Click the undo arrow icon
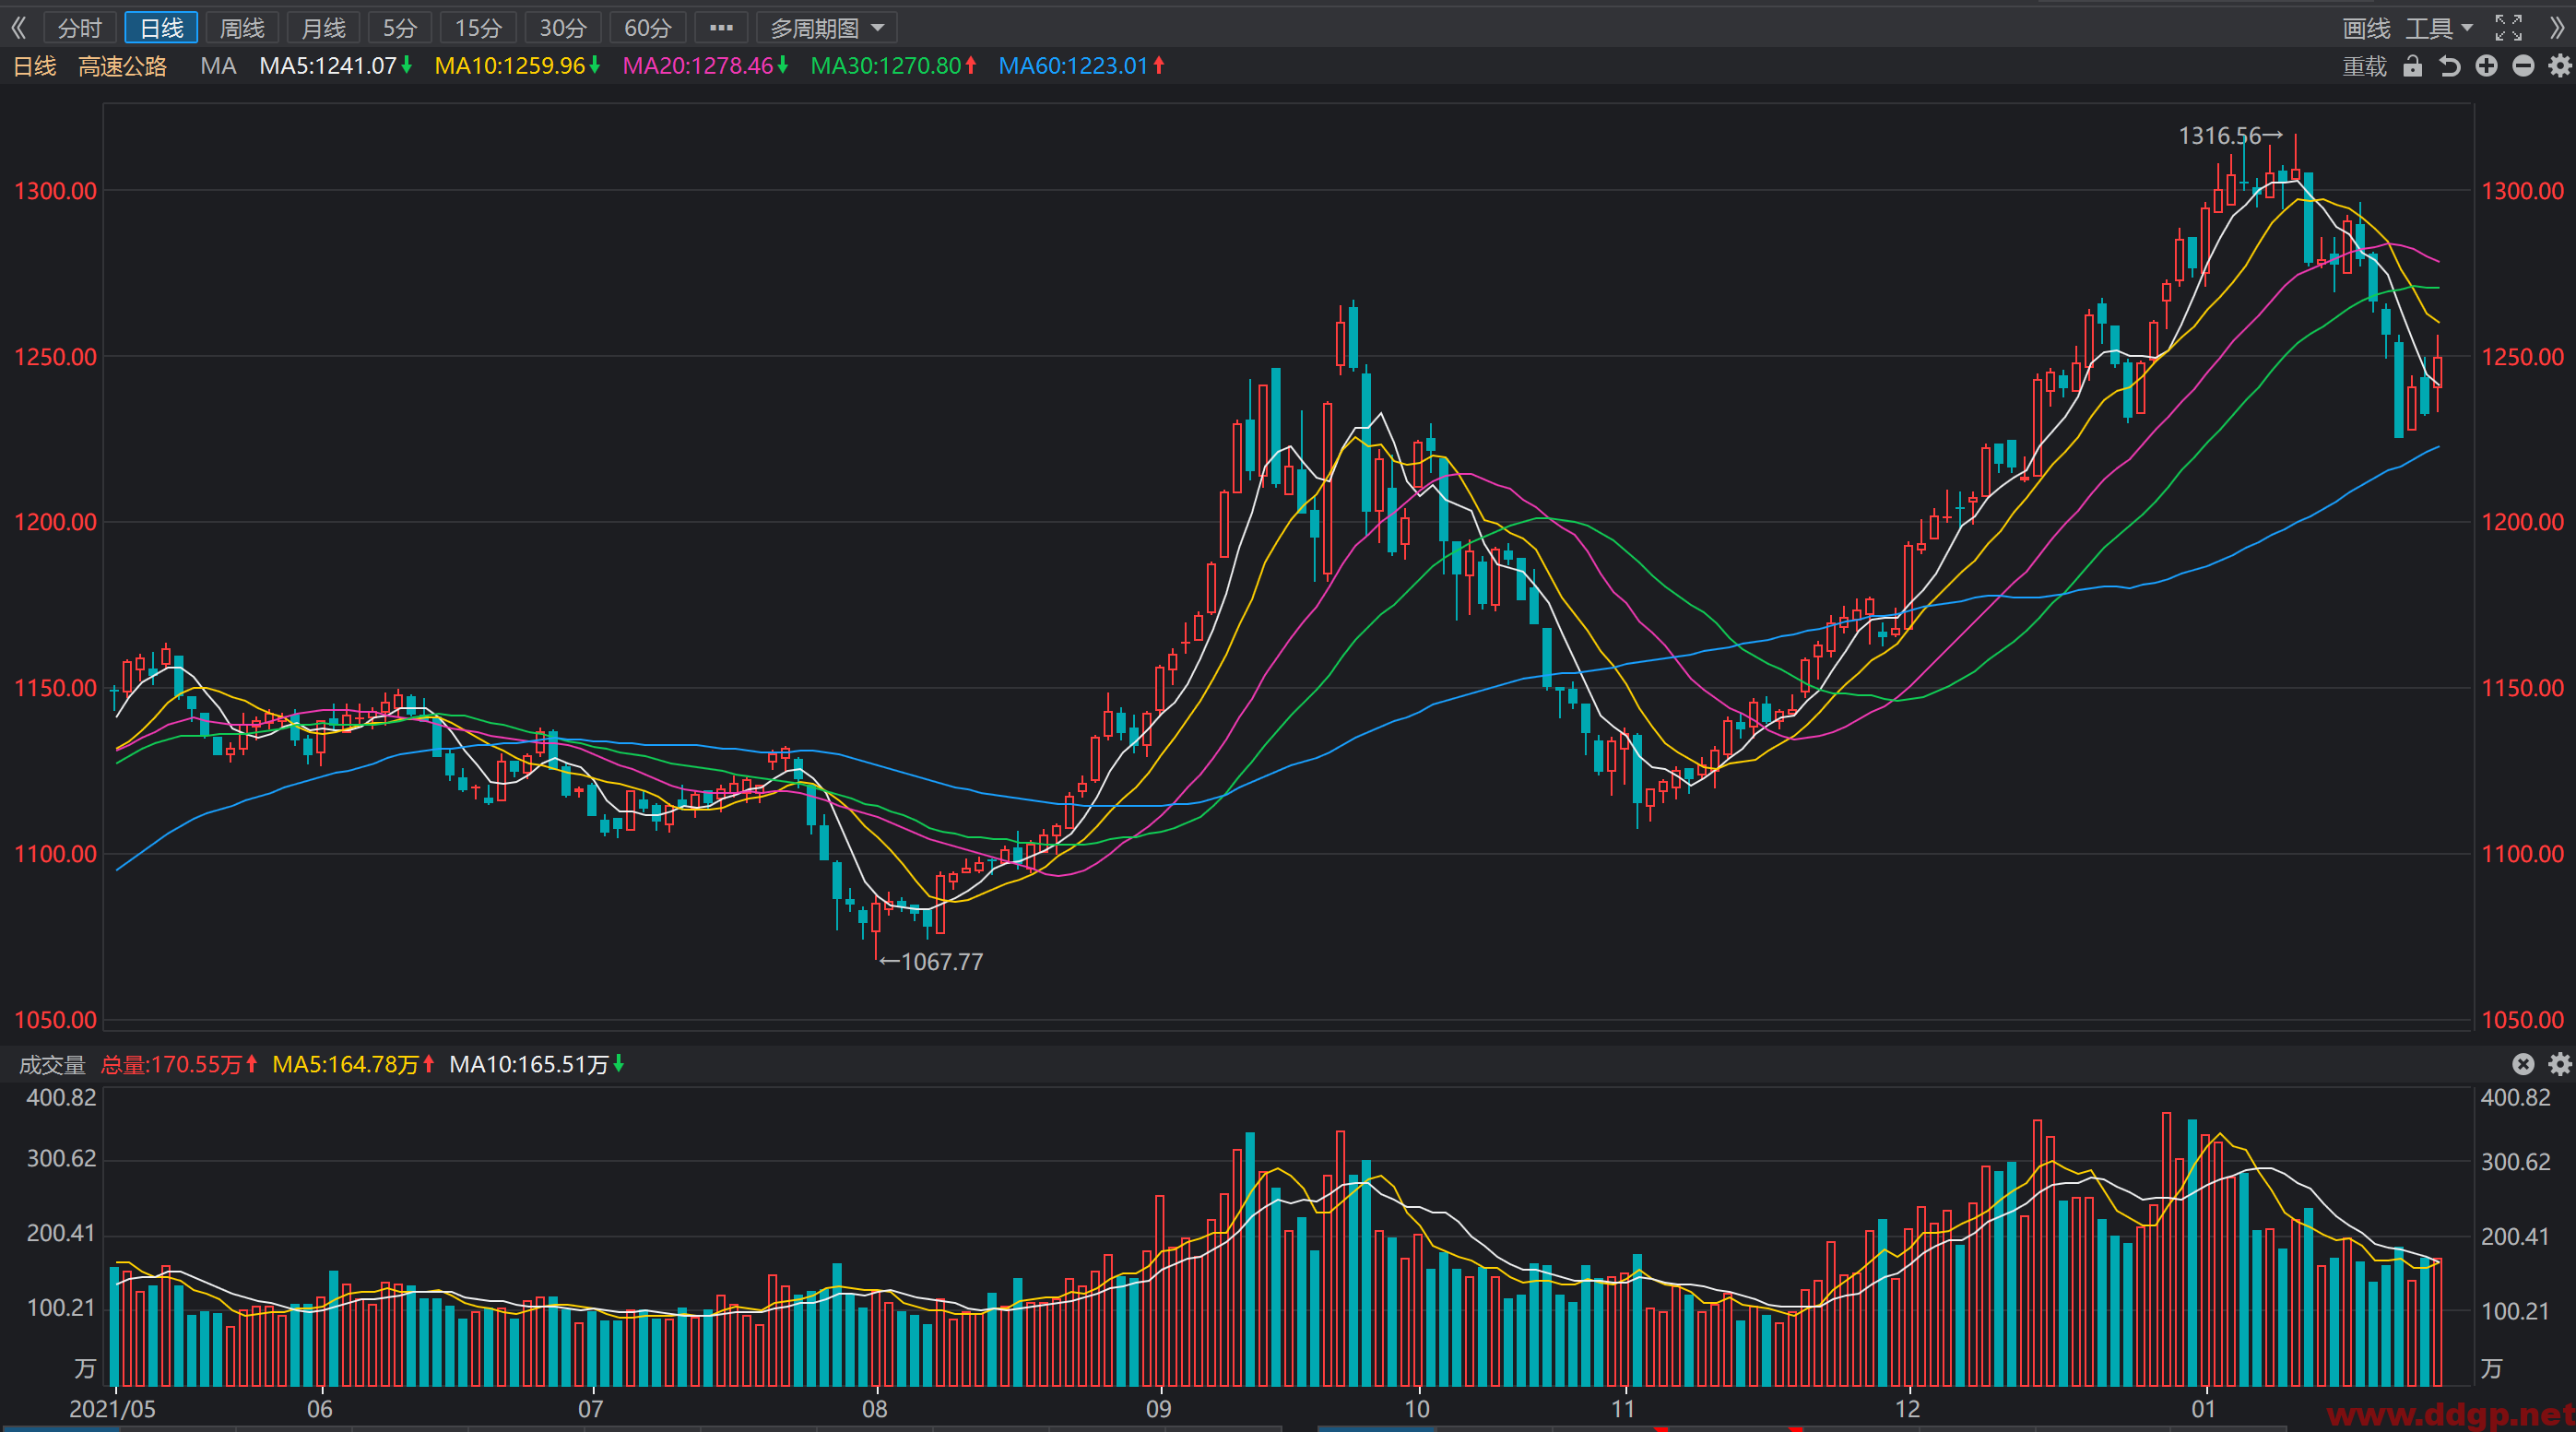 2449,66
